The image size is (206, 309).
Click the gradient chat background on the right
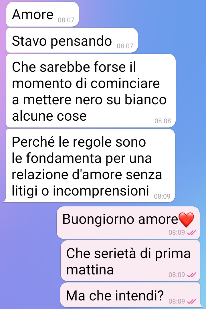tap(191, 99)
